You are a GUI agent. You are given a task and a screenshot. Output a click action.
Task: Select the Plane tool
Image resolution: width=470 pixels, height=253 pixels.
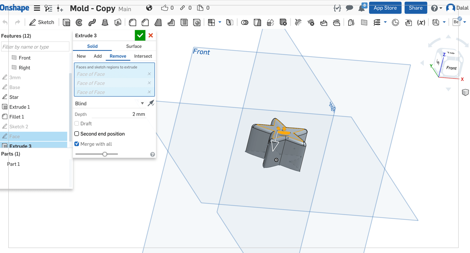tap(364, 23)
